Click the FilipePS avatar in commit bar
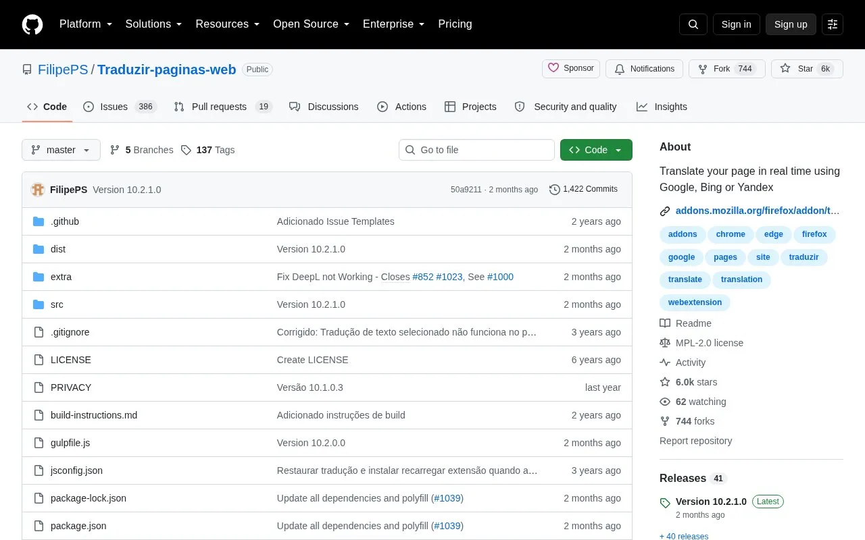Image resolution: width=865 pixels, height=540 pixels. click(x=38, y=190)
